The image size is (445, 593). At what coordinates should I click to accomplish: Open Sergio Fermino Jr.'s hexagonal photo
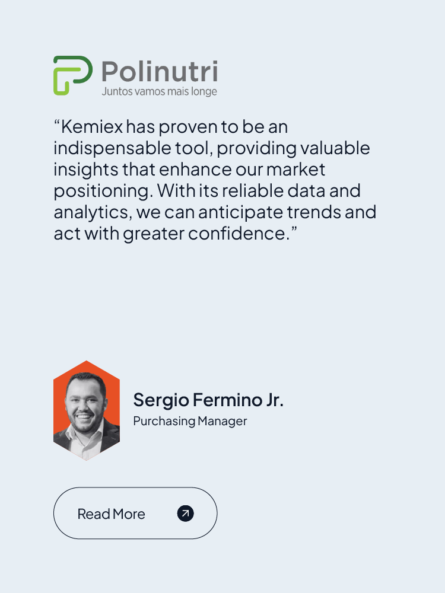coord(87,411)
